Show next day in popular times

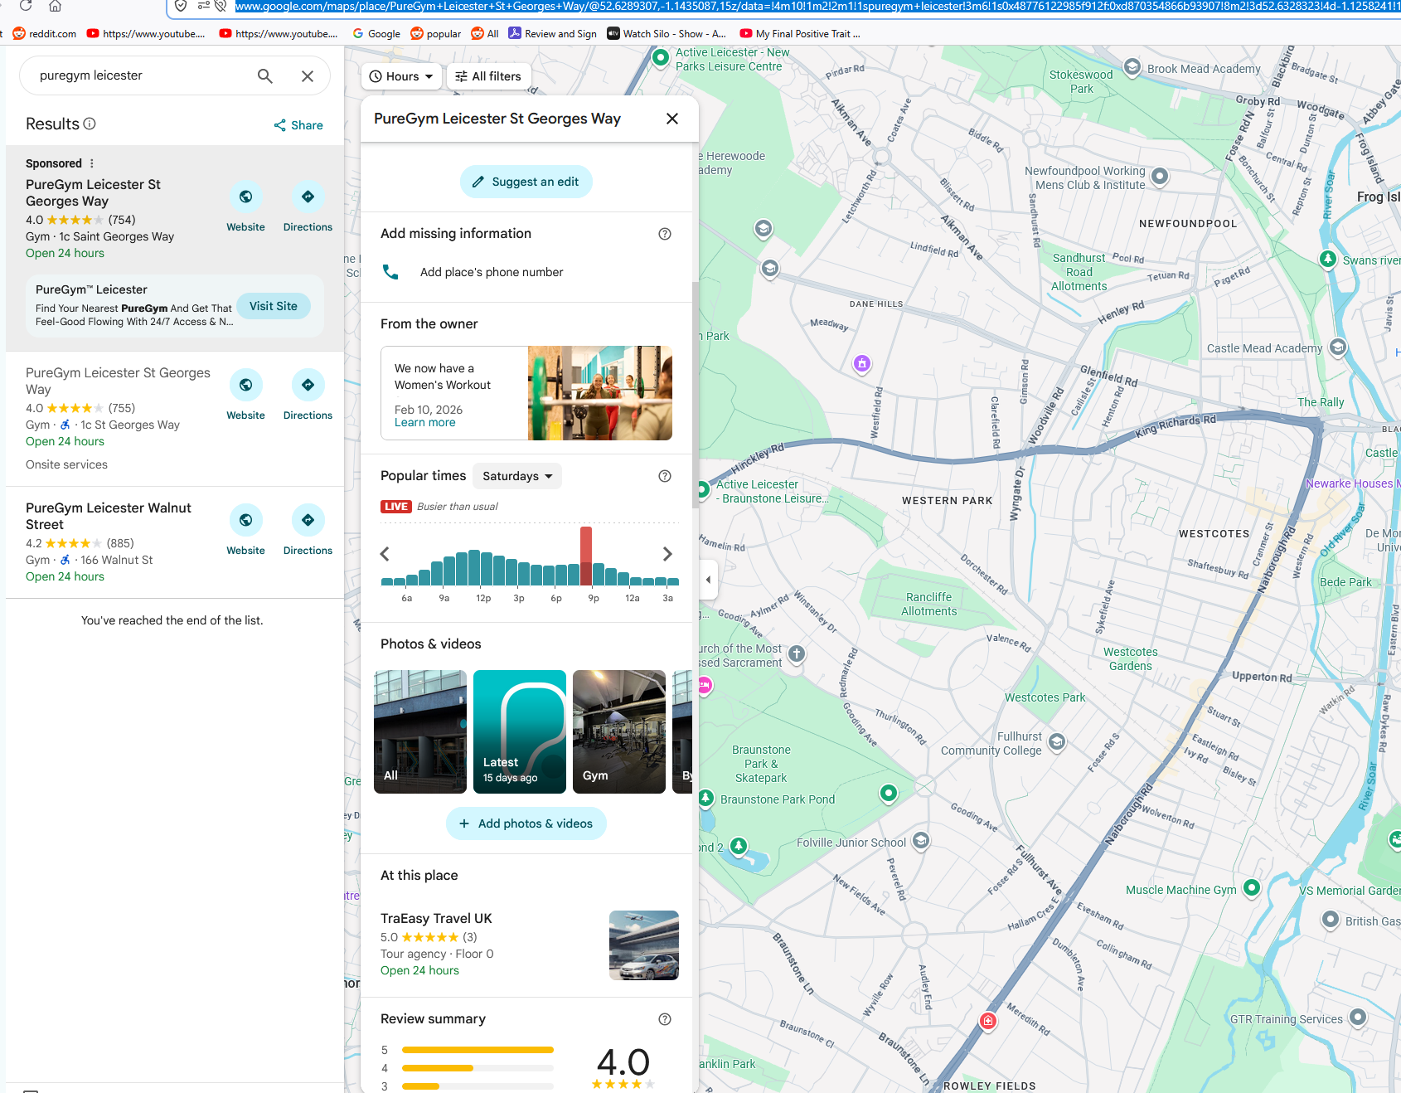click(x=667, y=554)
